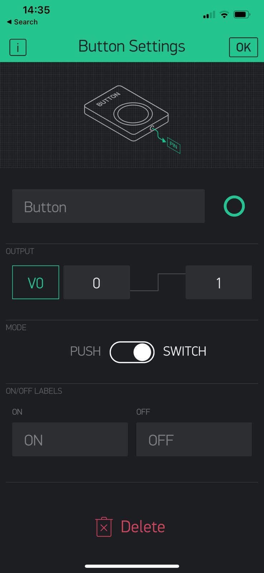264x573 pixels.
Task: Edit the OFF label text field
Action: (194, 439)
